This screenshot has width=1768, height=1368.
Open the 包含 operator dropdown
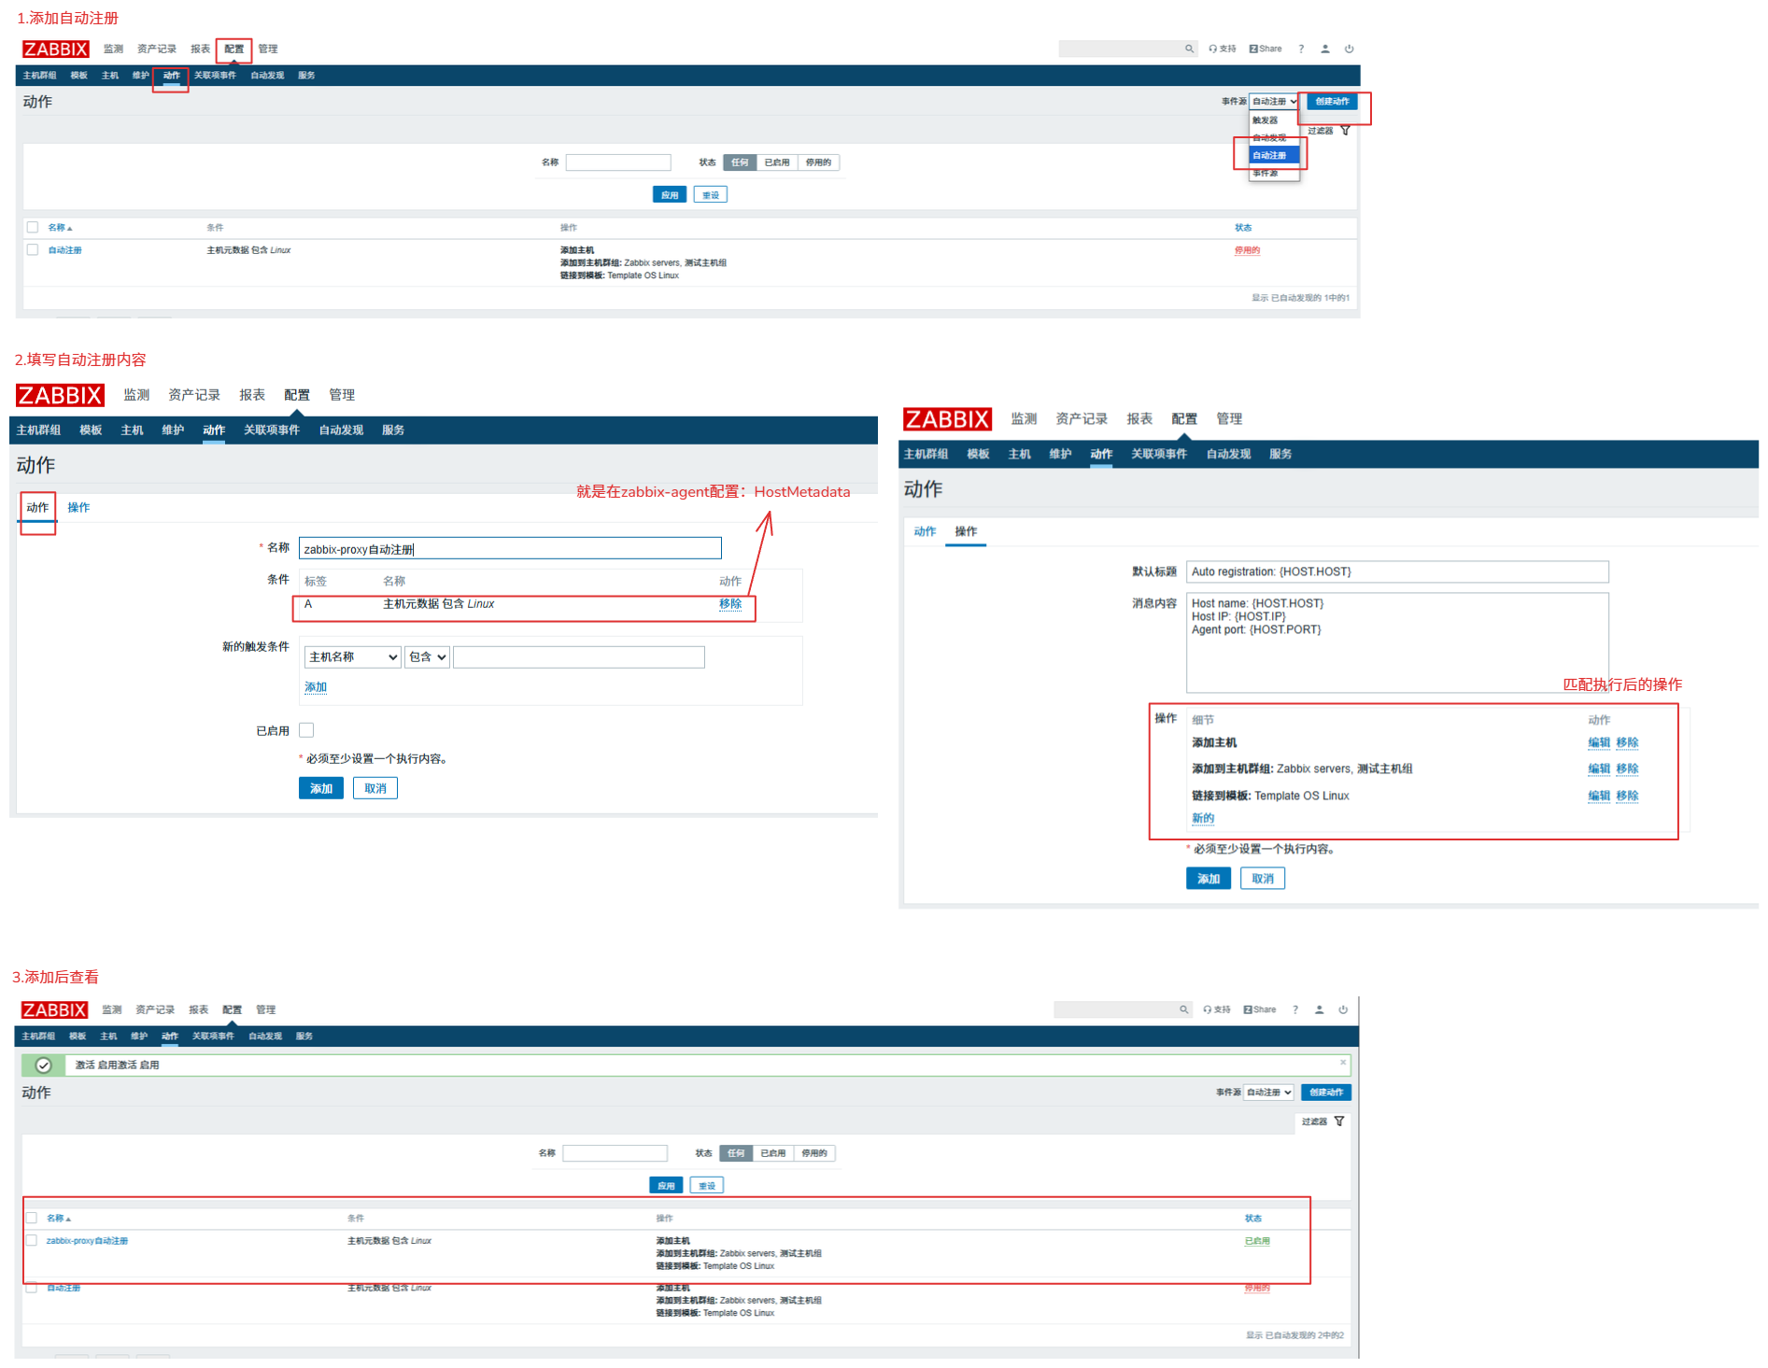(x=427, y=657)
